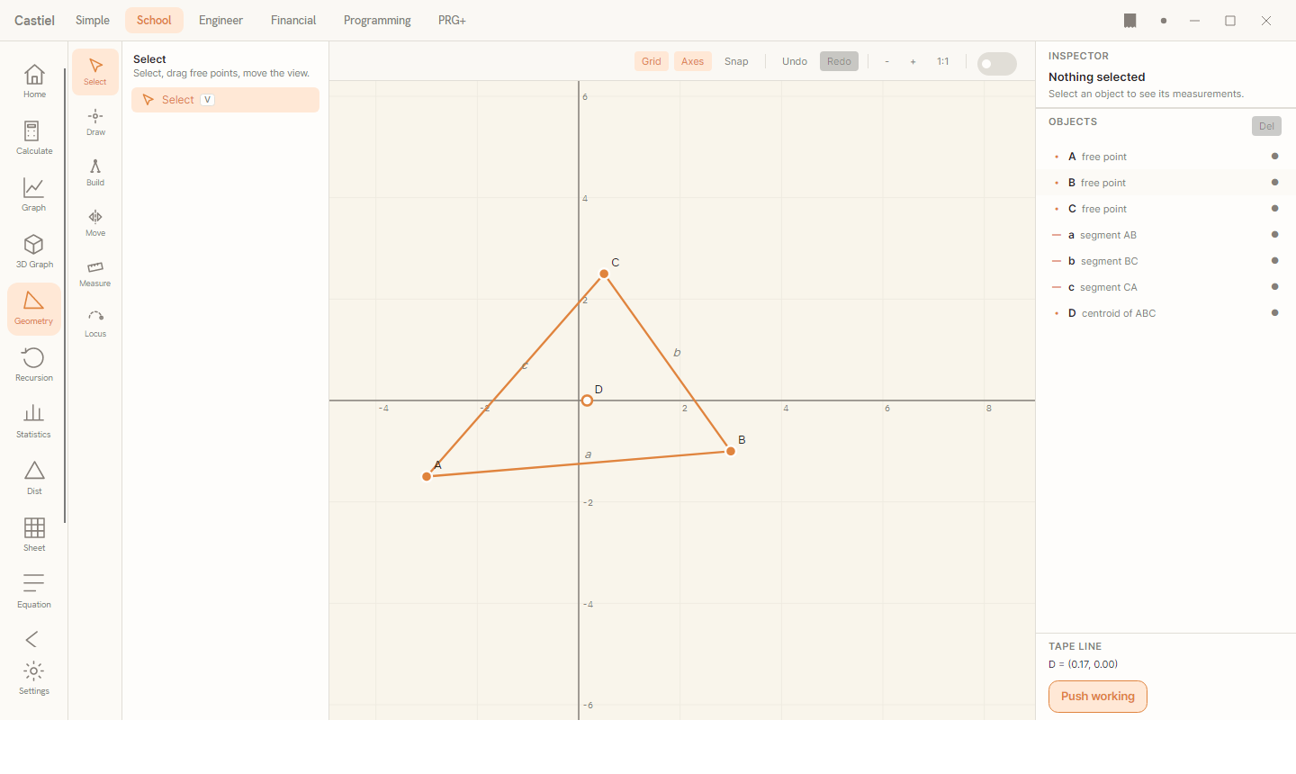Open the Dist module
This screenshot has height=774, width=1296.
pos(34,478)
